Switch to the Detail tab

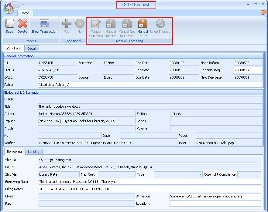click(x=32, y=49)
